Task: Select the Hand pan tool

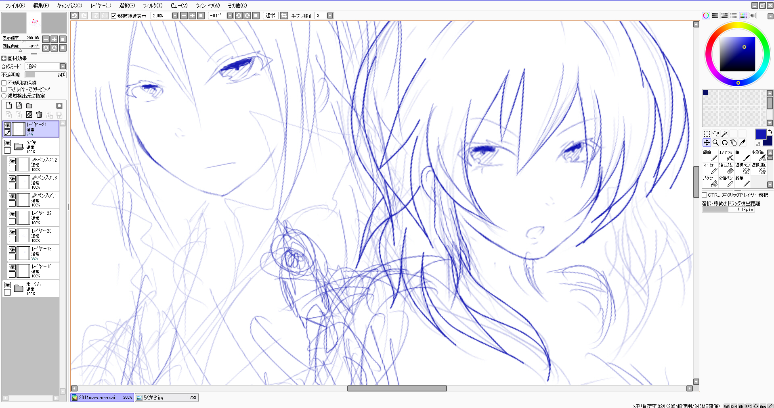Action: click(734, 143)
